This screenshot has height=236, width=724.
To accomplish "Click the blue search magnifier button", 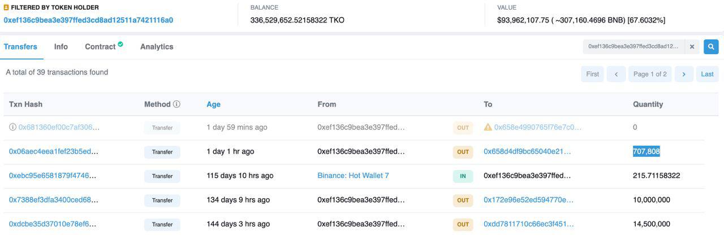I will [711, 47].
